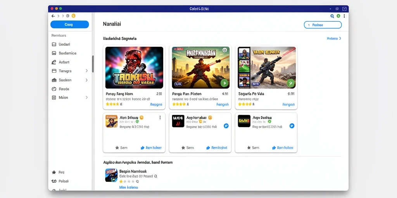Click the Beapin Namhoak app icon

click(x=111, y=175)
